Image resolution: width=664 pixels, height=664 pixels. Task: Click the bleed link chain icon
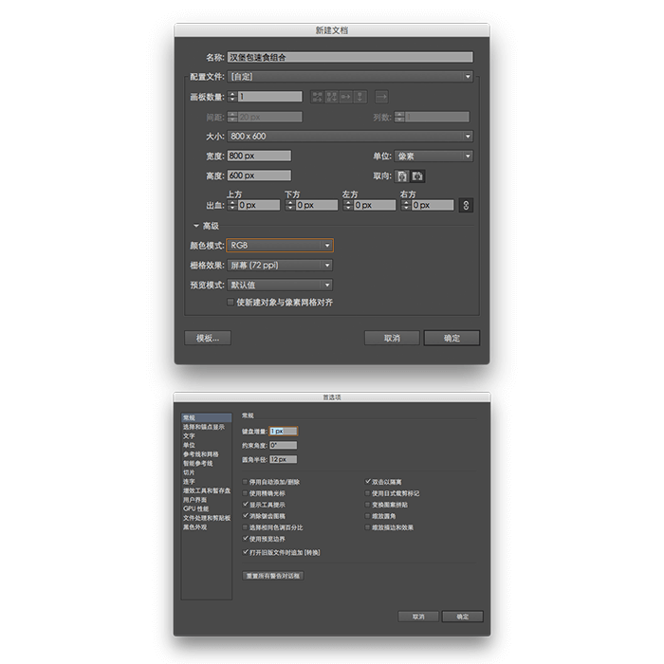pyautogui.click(x=466, y=205)
